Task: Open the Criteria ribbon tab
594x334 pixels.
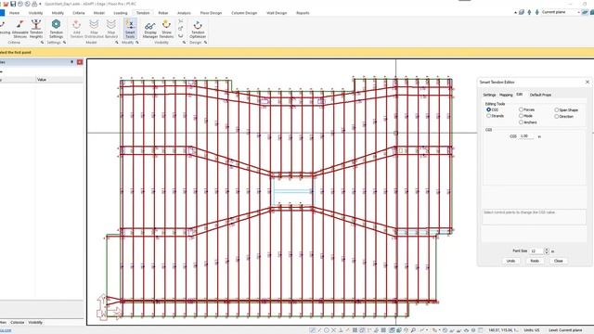Action: pos(78,13)
